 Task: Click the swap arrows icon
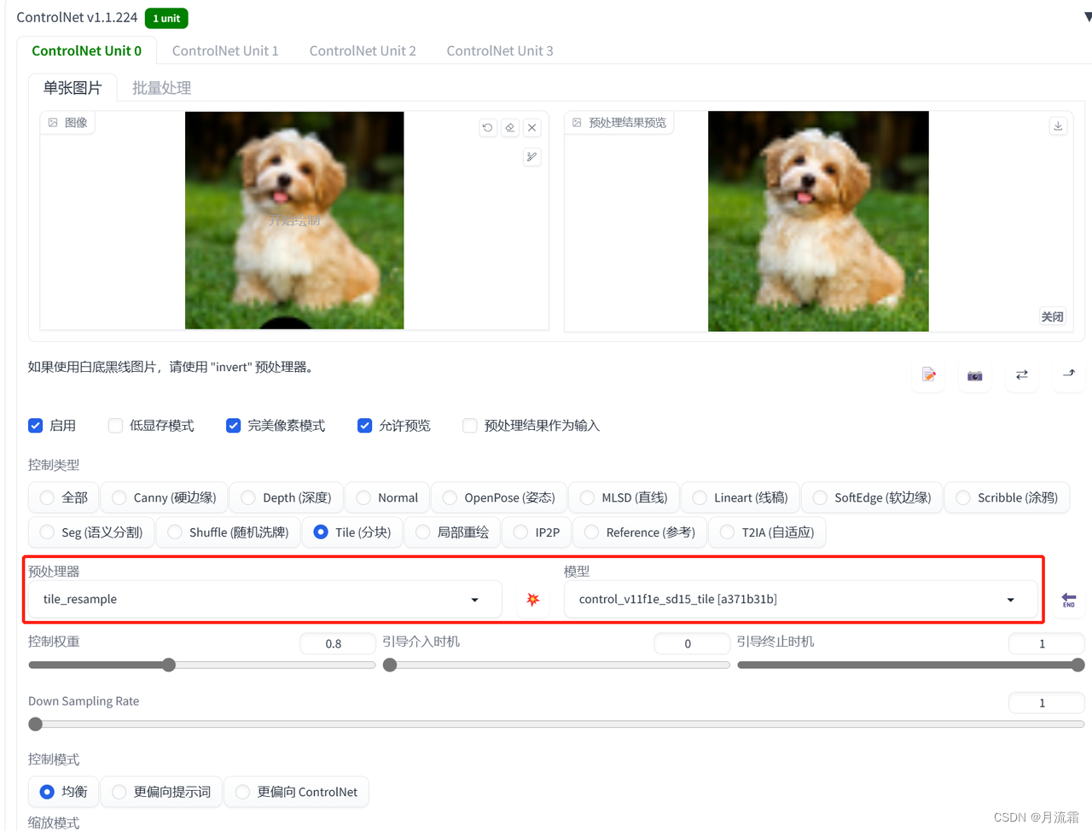[1022, 375]
